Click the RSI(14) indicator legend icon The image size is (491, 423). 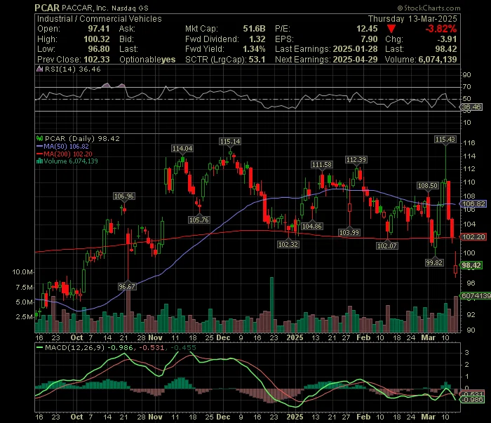coord(40,69)
